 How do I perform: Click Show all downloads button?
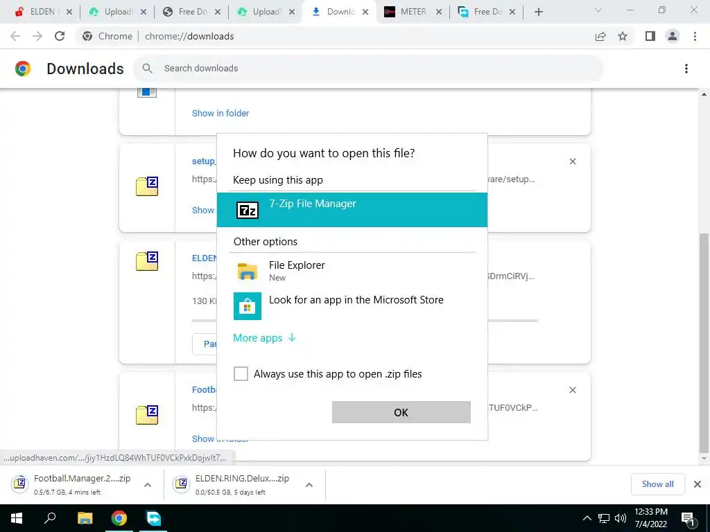tap(657, 484)
